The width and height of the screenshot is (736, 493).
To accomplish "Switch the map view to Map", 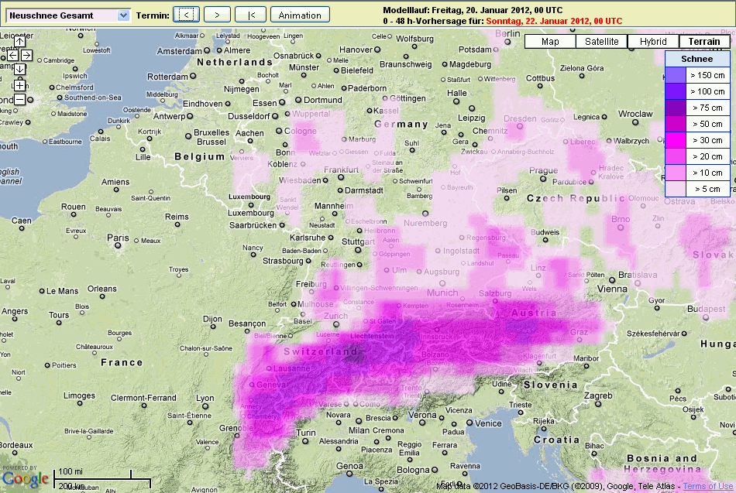I will pyautogui.click(x=550, y=41).
